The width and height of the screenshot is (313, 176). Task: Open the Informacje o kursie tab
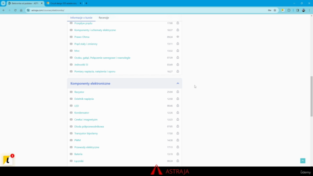pyautogui.click(x=81, y=18)
